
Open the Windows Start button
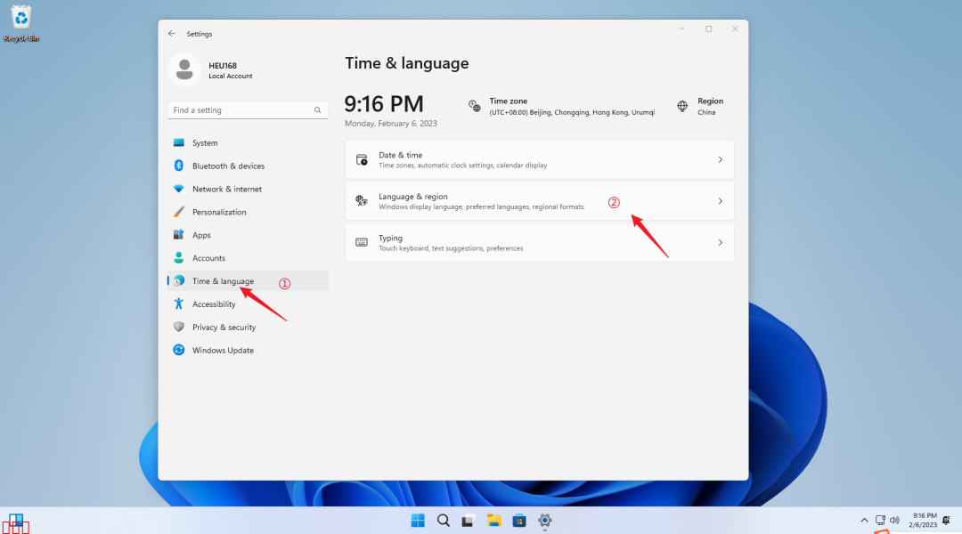418,521
